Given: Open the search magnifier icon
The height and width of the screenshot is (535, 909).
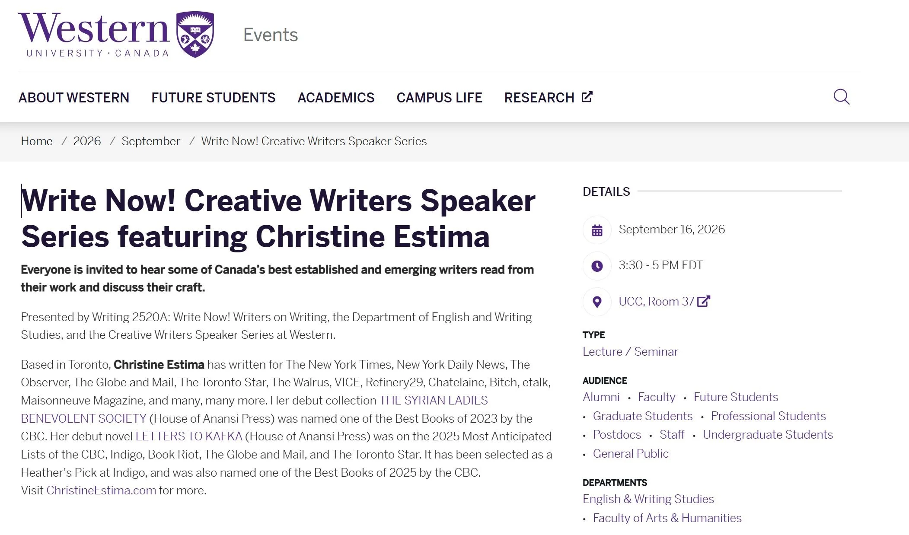Looking at the screenshot, I should (841, 97).
